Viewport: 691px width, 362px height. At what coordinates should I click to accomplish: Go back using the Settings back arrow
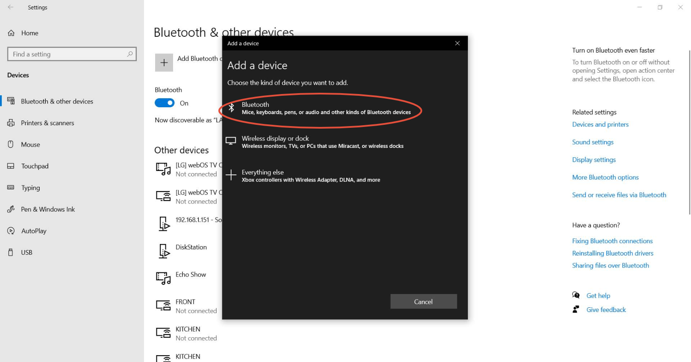[11, 7]
